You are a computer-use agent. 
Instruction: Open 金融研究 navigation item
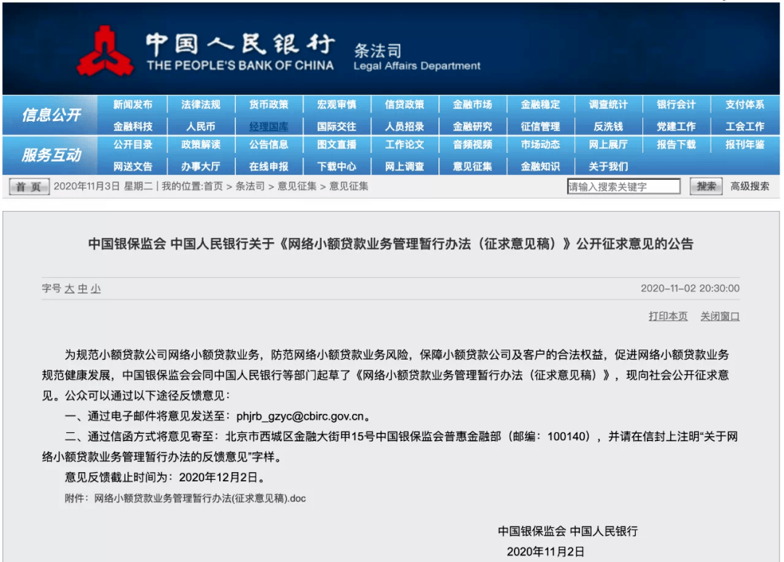point(473,126)
